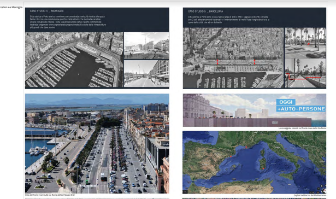Click the OGGI label on the rendering
336x199 pixels.
tap(286, 102)
